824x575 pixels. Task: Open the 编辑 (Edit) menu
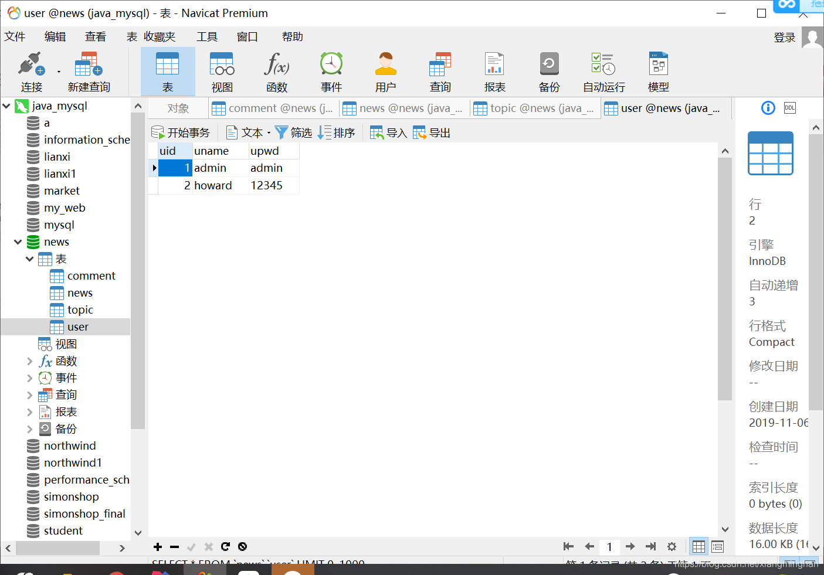(55, 37)
